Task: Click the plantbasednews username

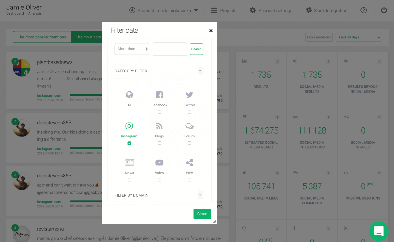Action: pyautogui.click(x=55, y=62)
